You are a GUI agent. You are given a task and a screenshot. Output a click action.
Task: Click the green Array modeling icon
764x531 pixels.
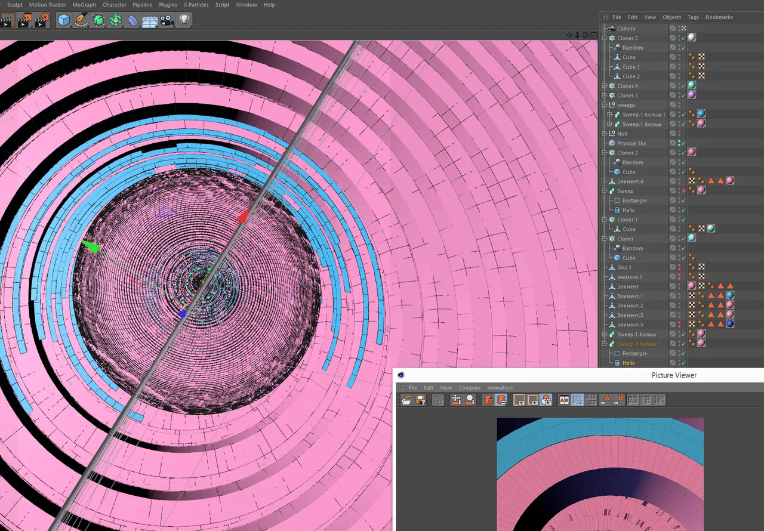(116, 21)
